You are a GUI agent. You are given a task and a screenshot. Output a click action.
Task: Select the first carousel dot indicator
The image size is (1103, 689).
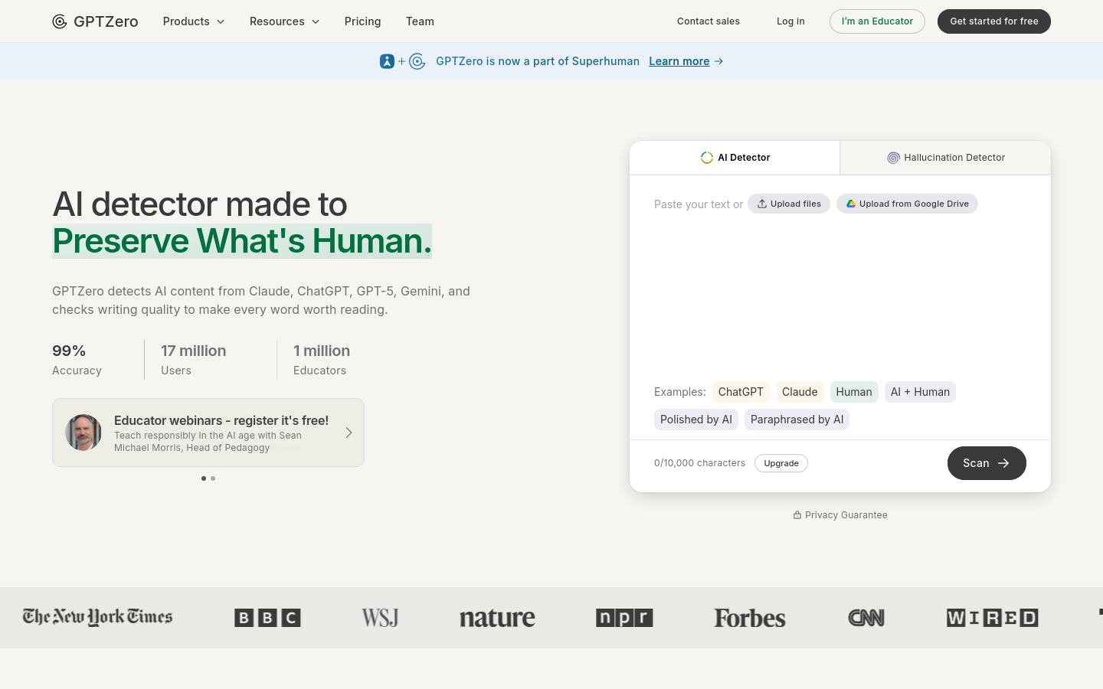[x=204, y=478]
